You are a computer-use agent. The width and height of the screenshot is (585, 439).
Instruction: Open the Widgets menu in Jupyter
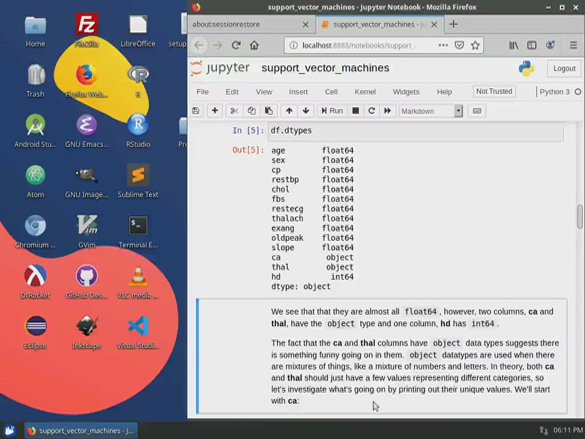click(406, 92)
